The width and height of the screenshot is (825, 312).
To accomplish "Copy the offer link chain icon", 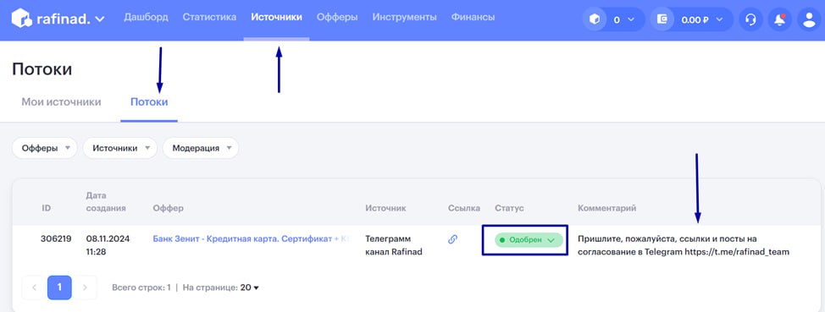I will [x=452, y=239].
